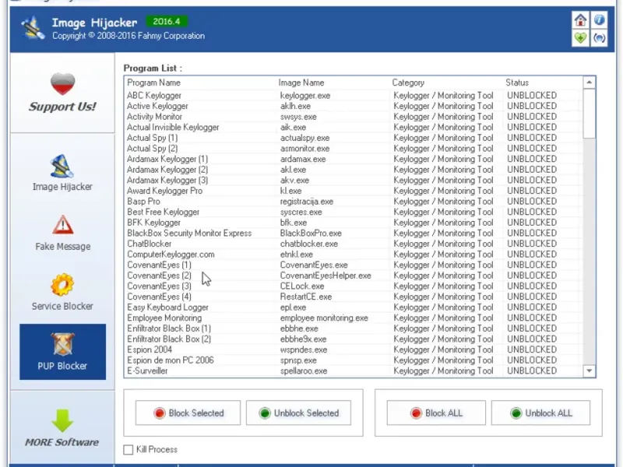Click the home icon in the header
This screenshot has height=467, width=623.
[x=580, y=20]
